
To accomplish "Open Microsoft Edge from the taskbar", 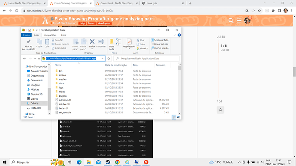I will (79, 162).
